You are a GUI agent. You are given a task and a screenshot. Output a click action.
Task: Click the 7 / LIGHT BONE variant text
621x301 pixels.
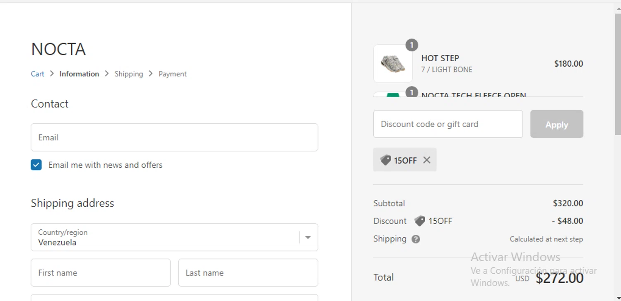click(x=447, y=70)
